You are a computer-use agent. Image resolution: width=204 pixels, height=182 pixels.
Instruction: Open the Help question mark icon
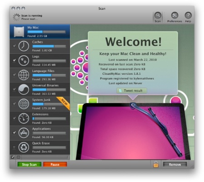[188, 15]
